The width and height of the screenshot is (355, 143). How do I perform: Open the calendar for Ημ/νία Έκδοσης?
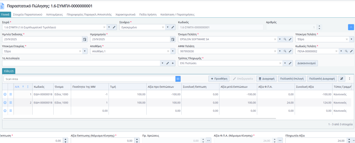point(85,39)
